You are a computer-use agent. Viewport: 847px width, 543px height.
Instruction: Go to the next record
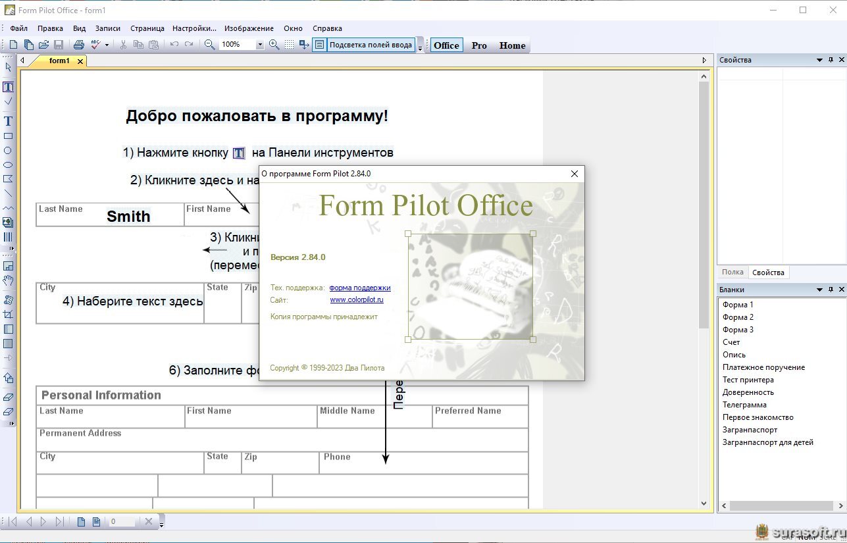[x=43, y=522]
